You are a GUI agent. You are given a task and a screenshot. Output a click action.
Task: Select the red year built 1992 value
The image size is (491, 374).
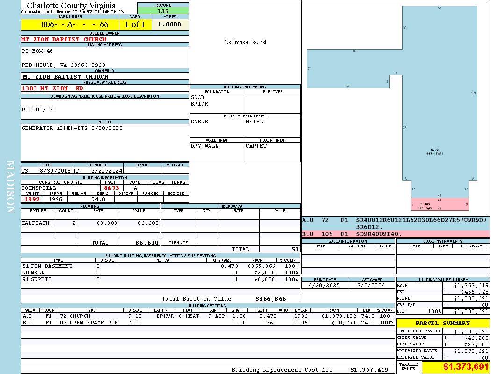click(32, 199)
